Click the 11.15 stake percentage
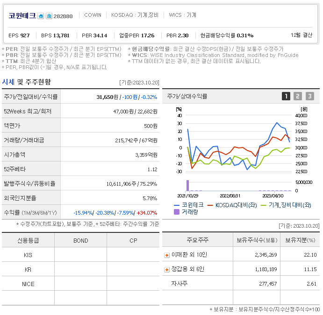This screenshot has height=315, width=323. coord(310,269)
